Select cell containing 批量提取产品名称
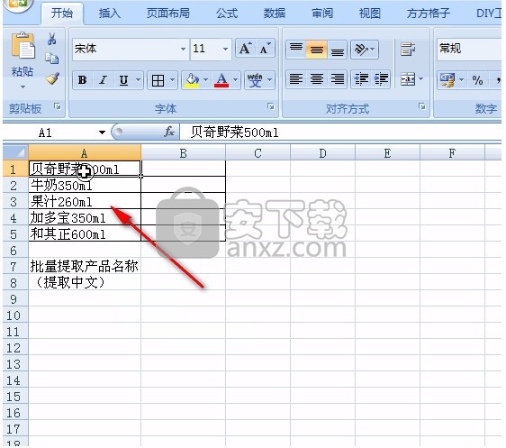506x448 pixels. coord(85,266)
